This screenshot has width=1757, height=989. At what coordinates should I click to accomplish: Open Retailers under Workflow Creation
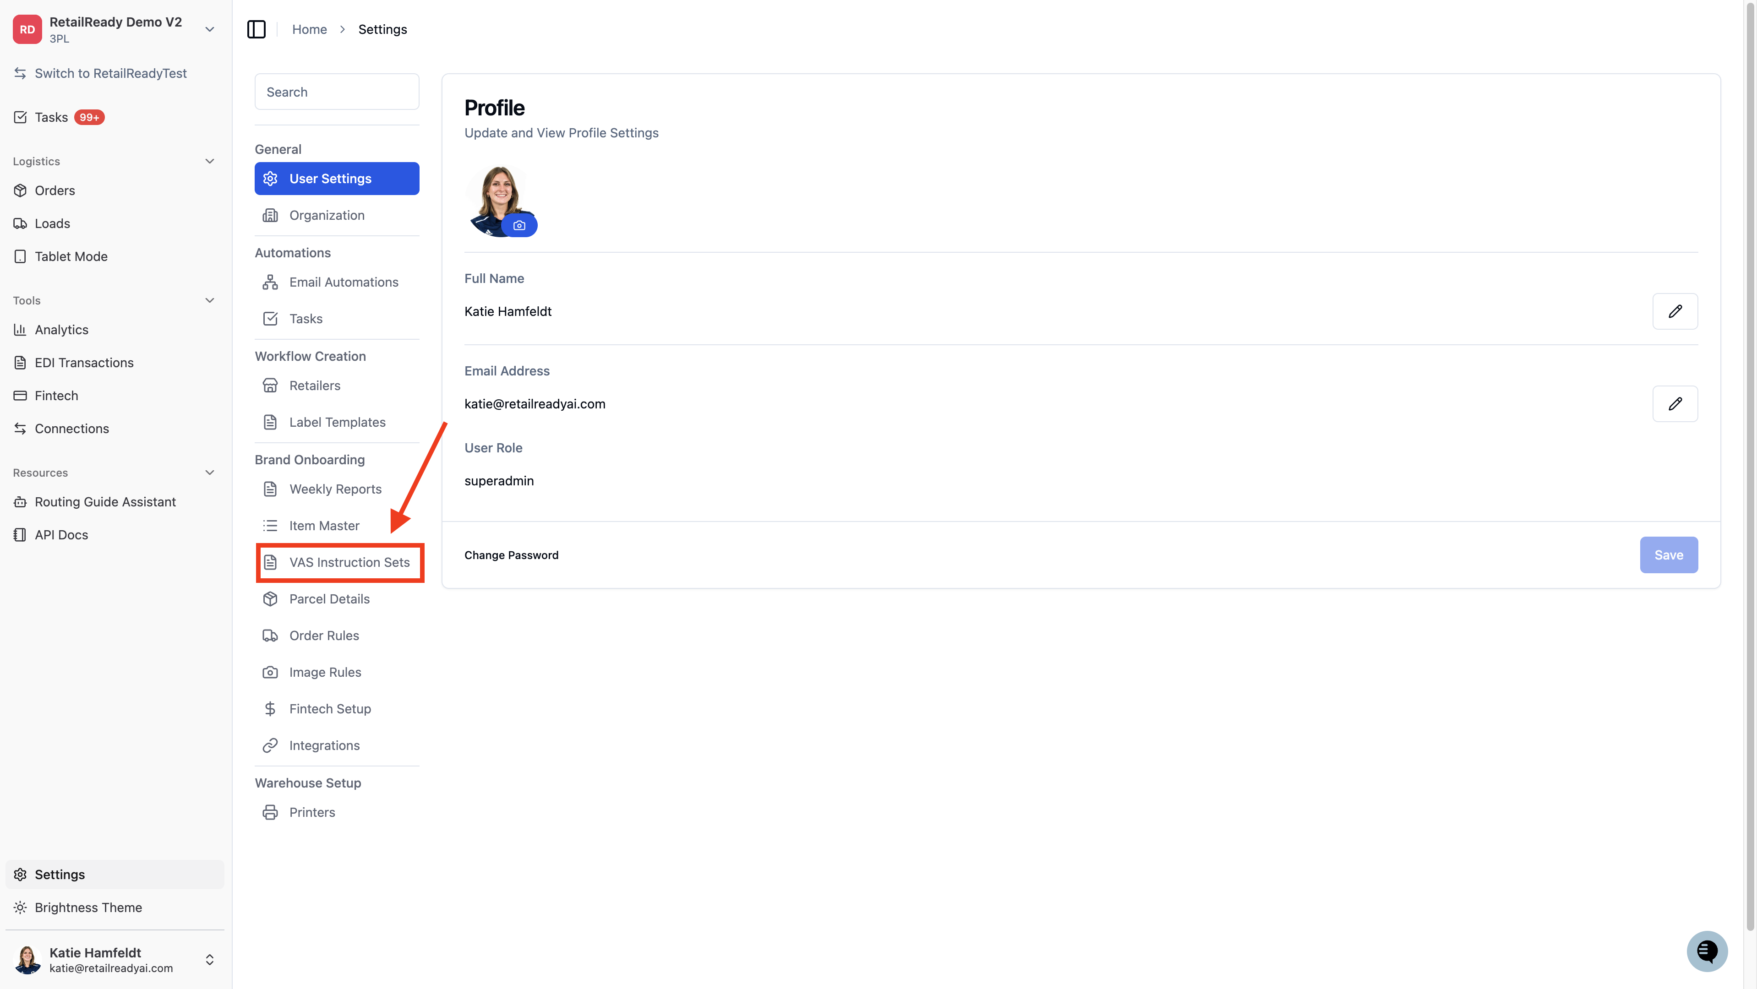tap(337, 386)
